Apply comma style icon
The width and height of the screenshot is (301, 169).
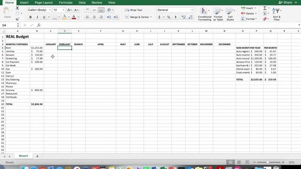(x=175, y=17)
